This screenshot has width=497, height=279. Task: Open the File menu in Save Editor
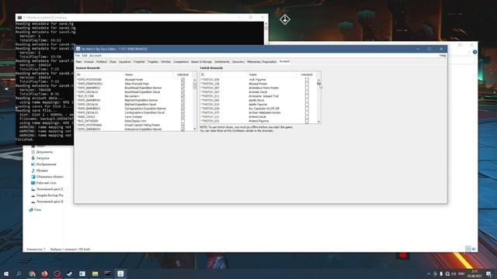(78, 55)
